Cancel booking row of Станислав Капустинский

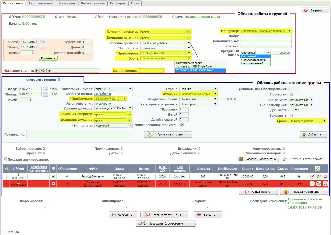(x=325, y=184)
